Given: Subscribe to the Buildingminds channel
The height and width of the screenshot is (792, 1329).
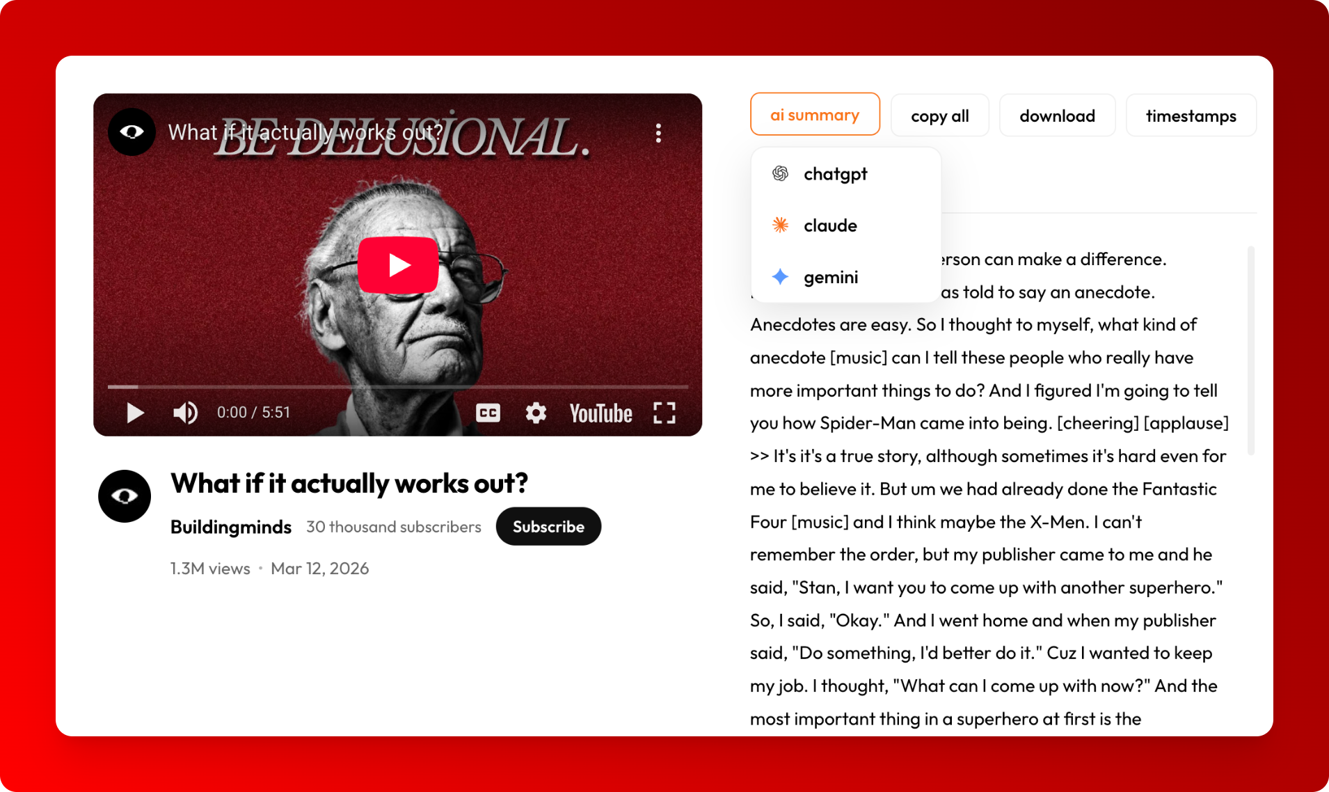Looking at the screenshot, I should [548, 526].
